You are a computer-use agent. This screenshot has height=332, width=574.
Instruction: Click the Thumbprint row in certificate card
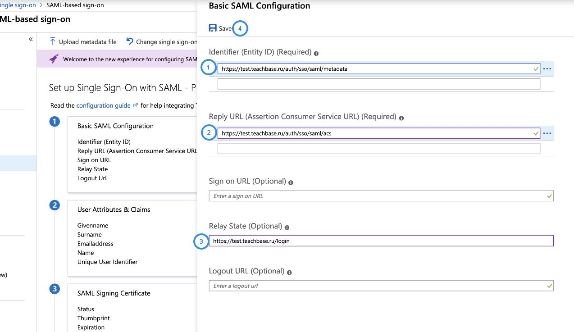(x=94, y=318)
